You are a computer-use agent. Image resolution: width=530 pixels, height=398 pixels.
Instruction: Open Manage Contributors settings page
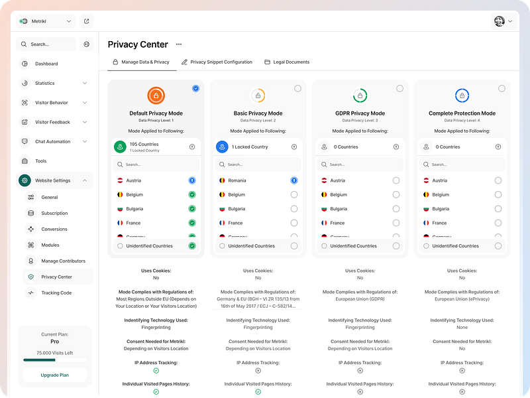click(x=63, y=261)
